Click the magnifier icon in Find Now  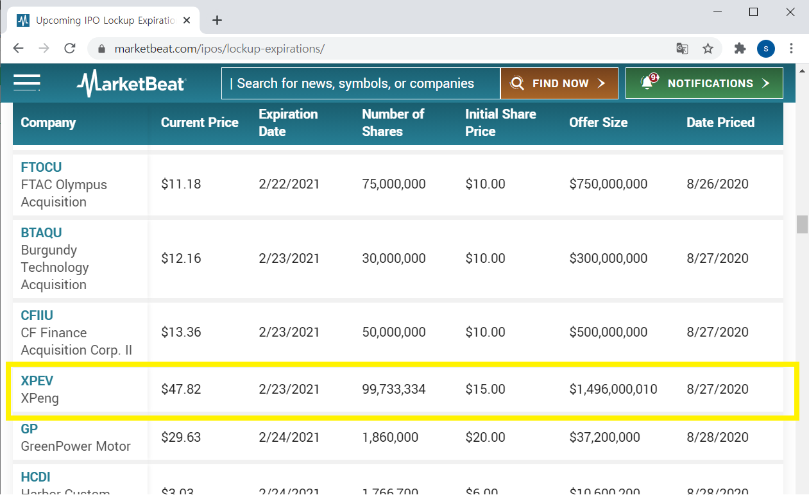pyautogui.click(x=517, y=83)
